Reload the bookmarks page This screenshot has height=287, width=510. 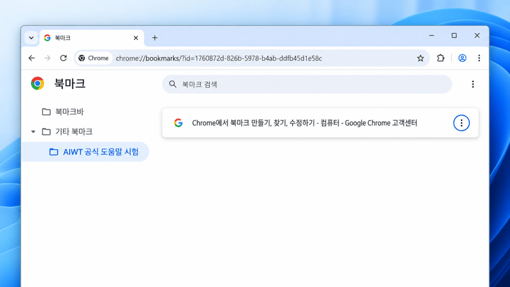[63, 58]
